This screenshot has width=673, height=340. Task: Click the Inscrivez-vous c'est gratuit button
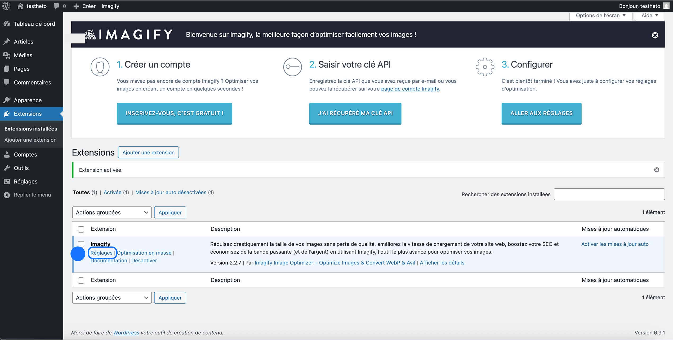(174, 114)
